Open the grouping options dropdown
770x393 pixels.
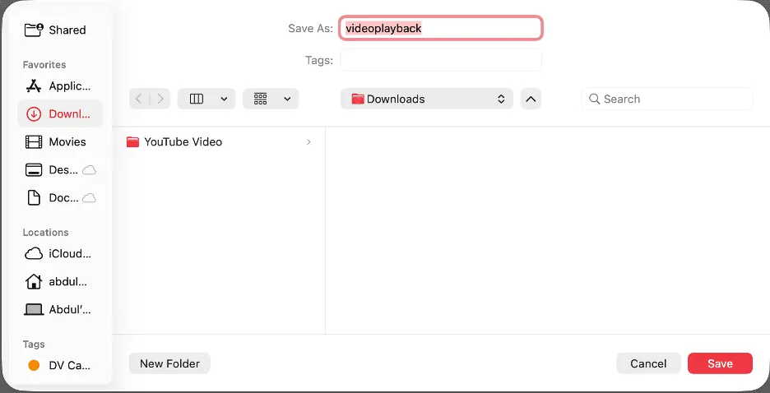click(271, 99)
